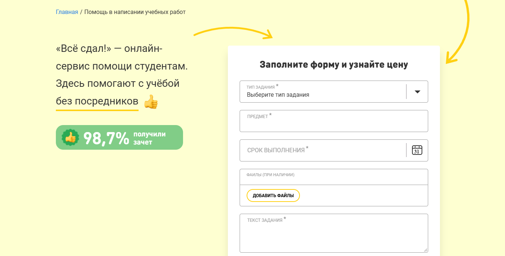Click the '98,7%' statistic text
Screen dimensions: 505x256
click(106, 138)
